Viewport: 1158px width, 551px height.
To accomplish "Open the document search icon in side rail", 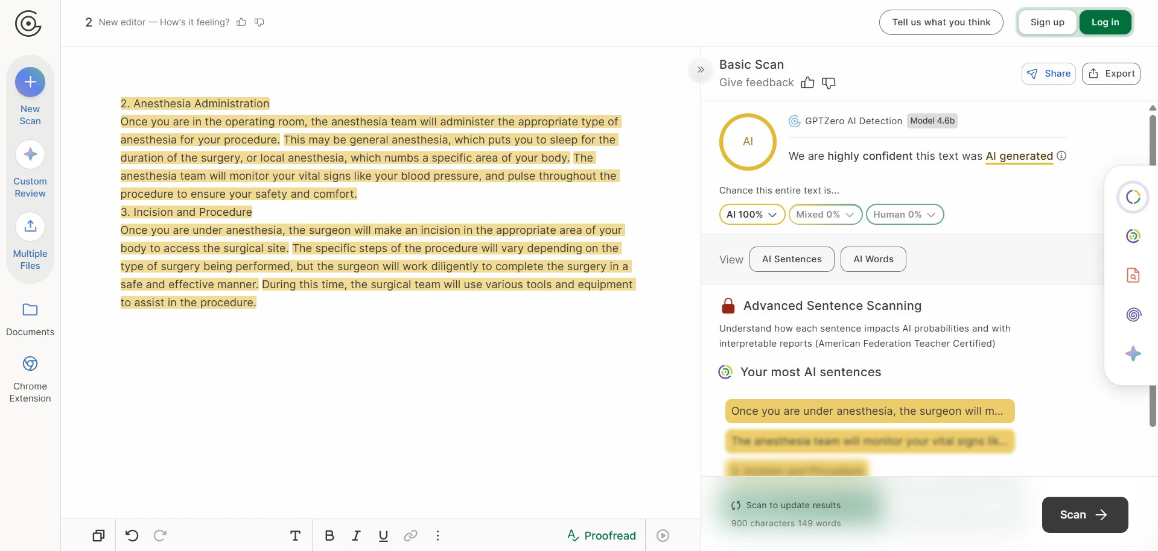I will pos(1133,275).
